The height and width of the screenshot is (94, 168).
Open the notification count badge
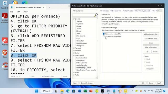(x=164, y=91)
